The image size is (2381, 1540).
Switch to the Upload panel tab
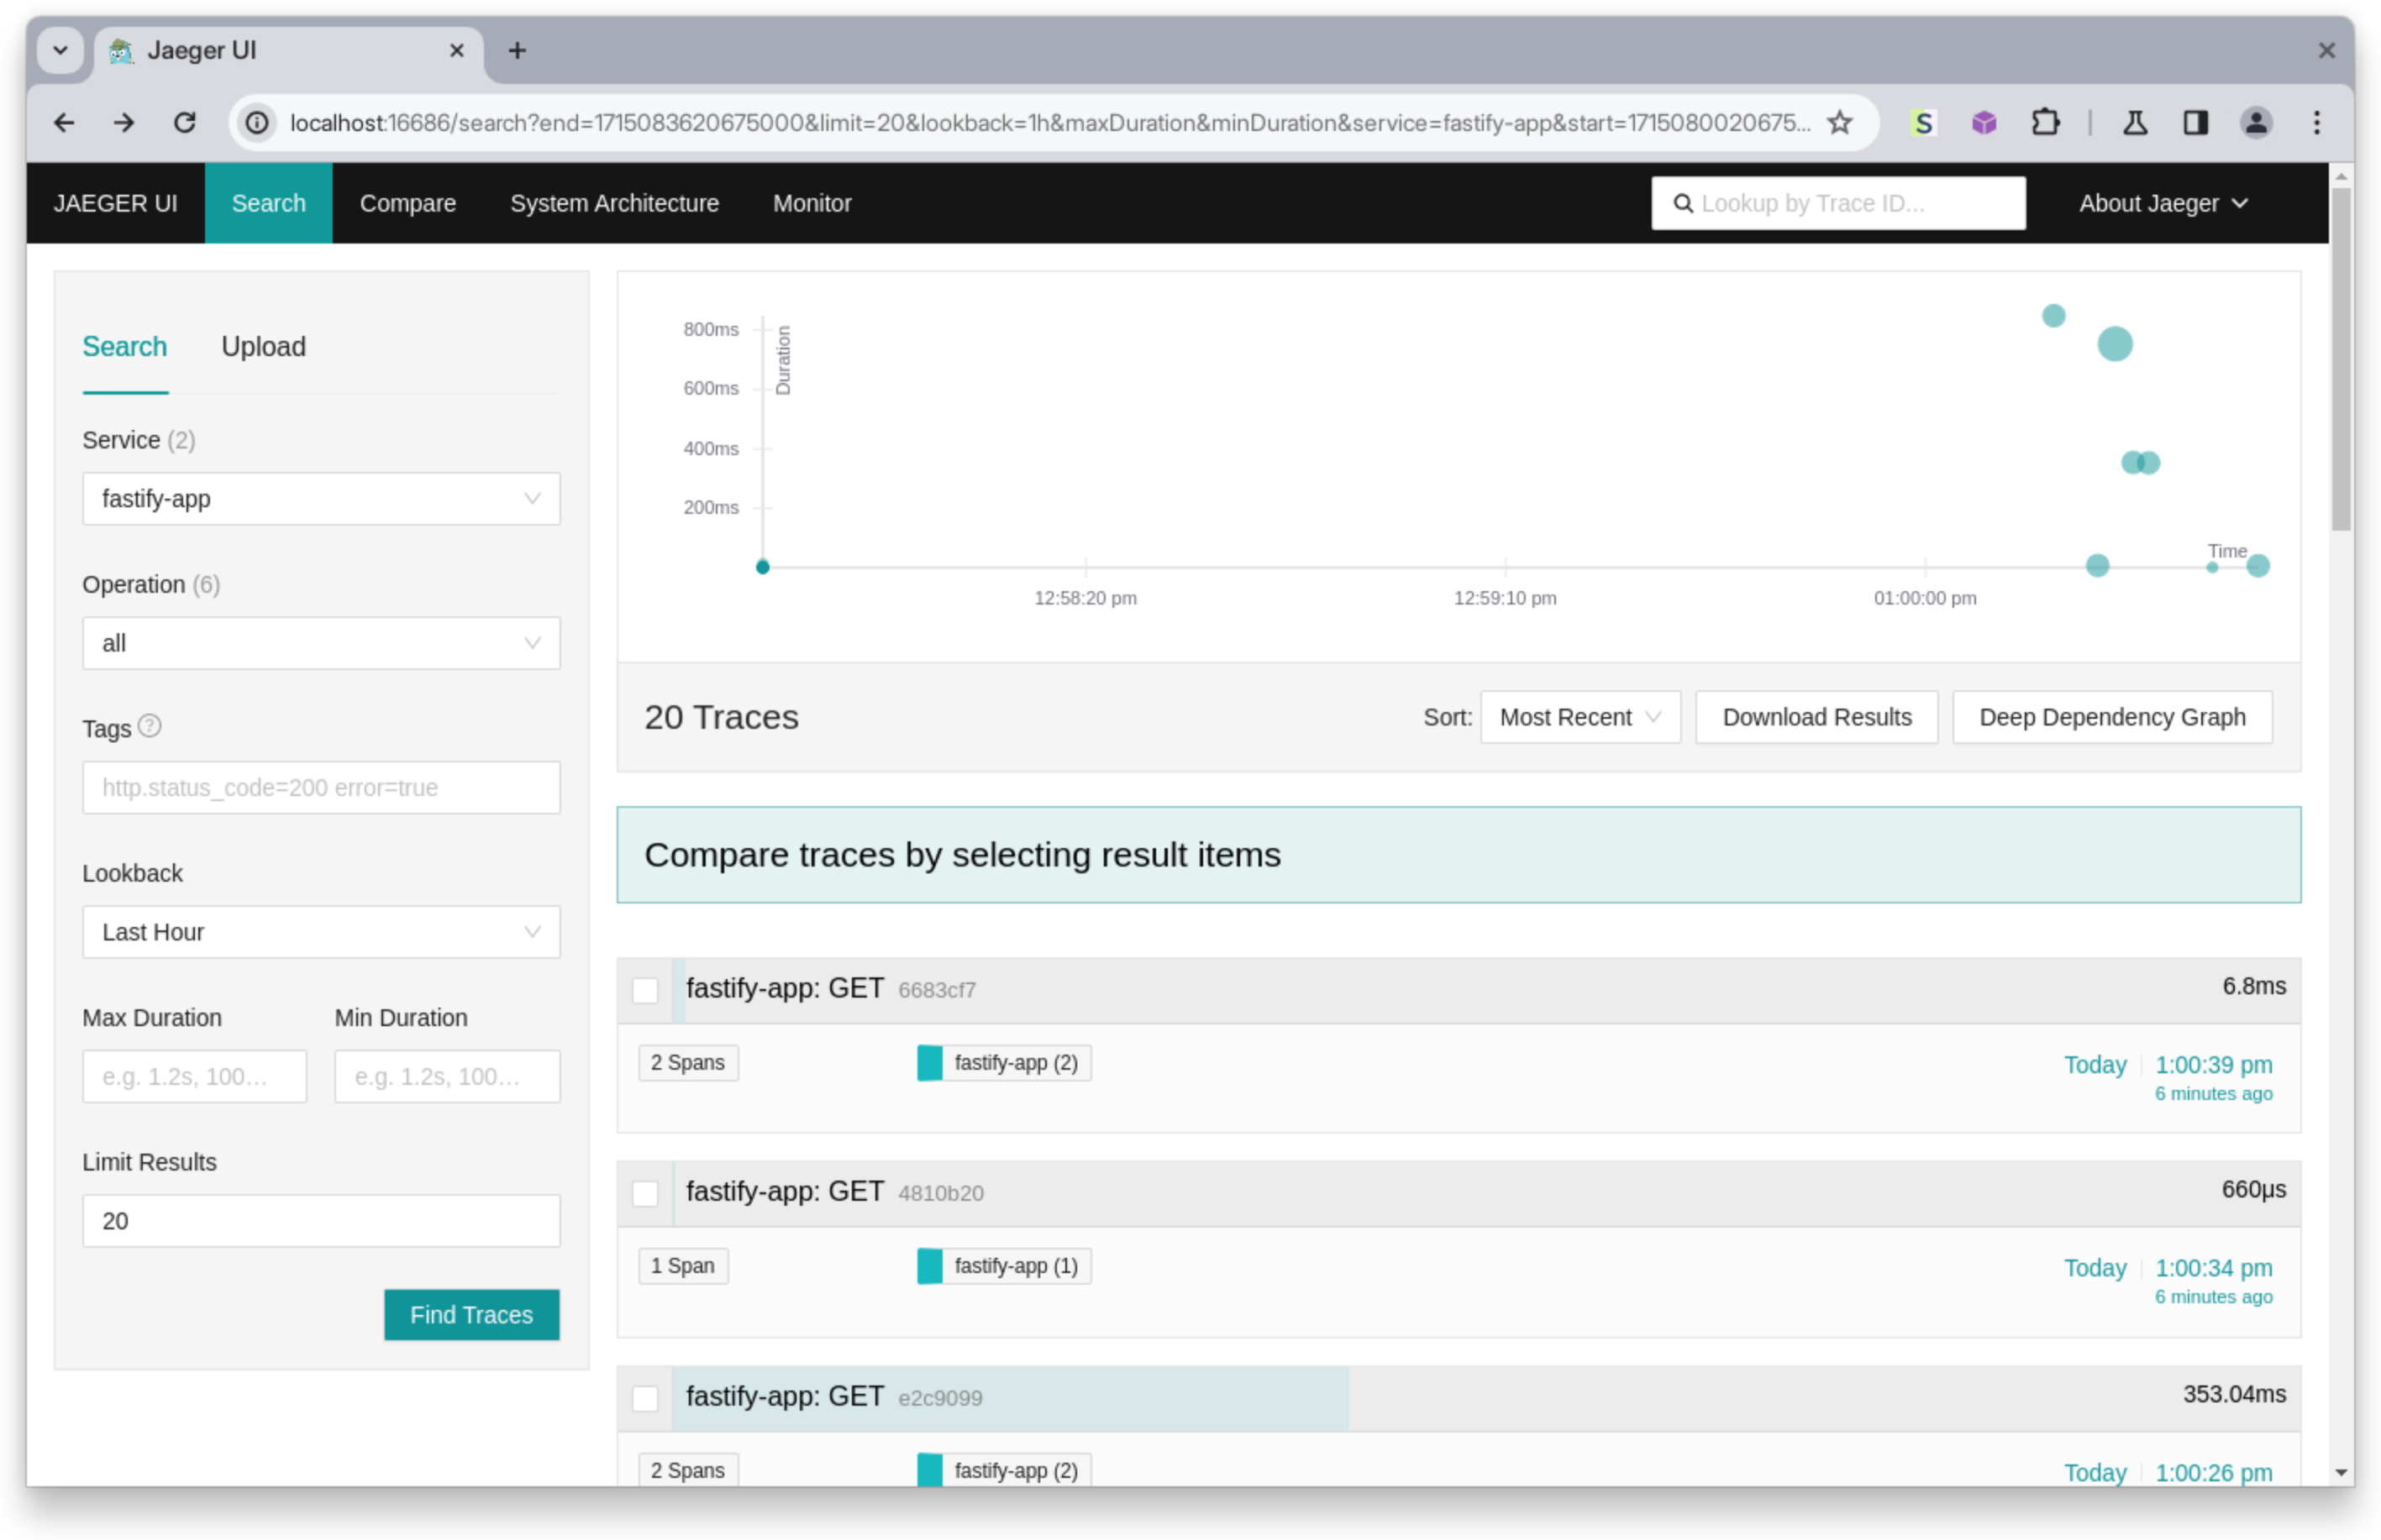[x=263, y=346]
